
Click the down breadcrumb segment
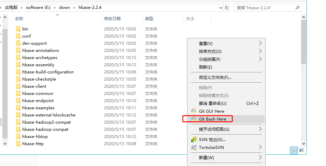tap(65, 8)
